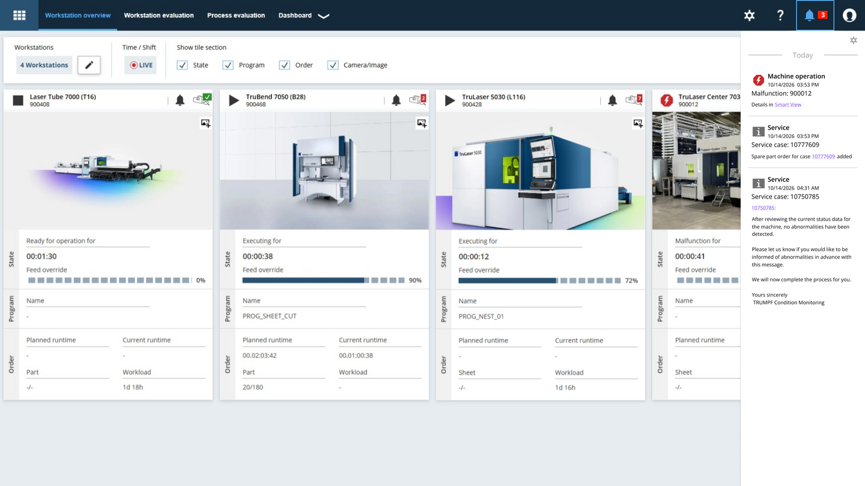Click the malfunction icon on TruLaser Center tile
The image size is (865, 486).
coord(666,100)
